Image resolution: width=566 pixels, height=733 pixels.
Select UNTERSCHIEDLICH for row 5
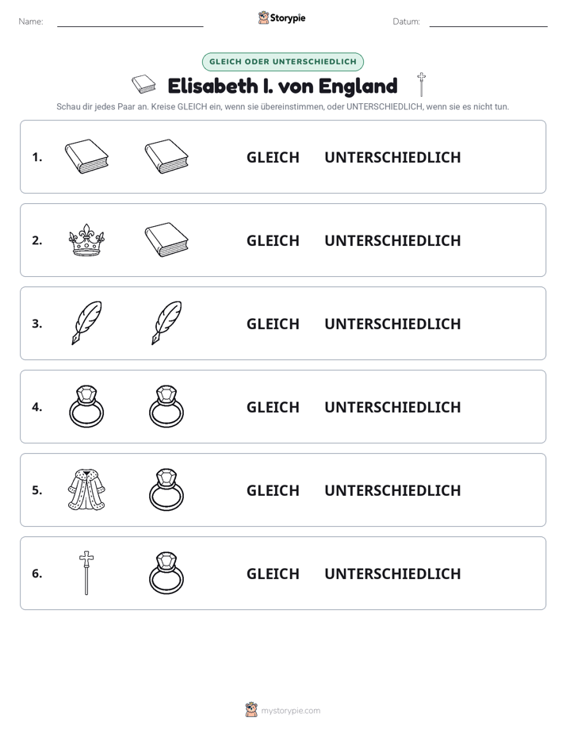tap(392, 490)
